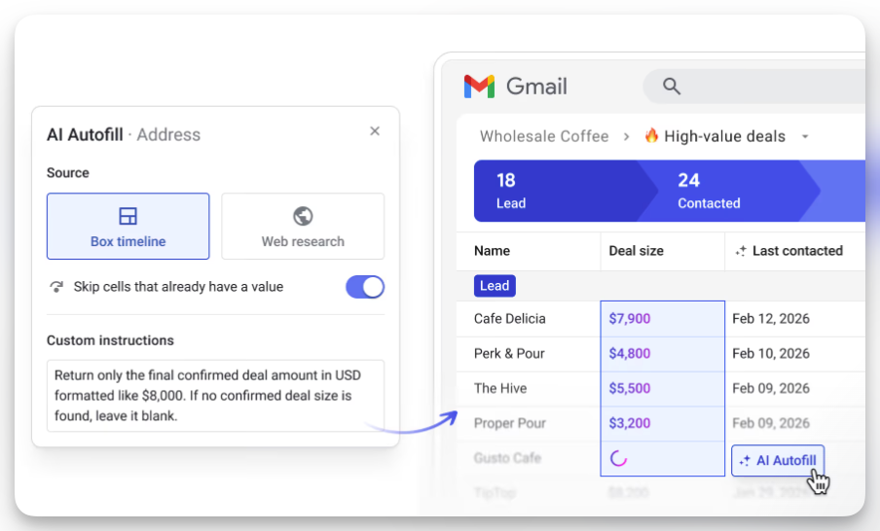Click the fire icon beside High-value deals
Viewport: 880px width, 531px height.
[x=651, y=137]
